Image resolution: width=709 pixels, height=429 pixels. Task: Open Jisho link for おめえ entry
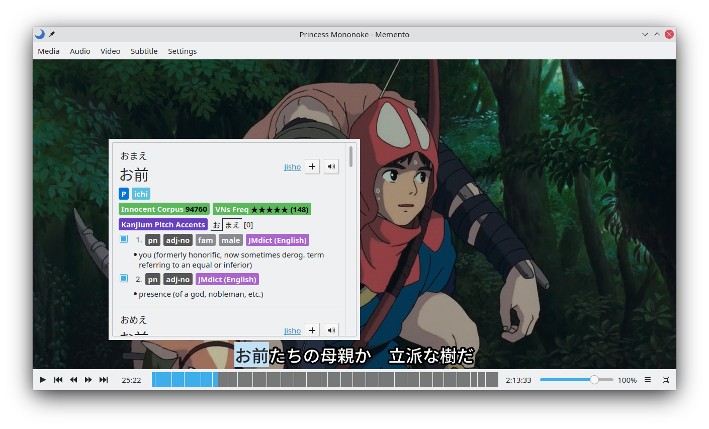[292, 331]
